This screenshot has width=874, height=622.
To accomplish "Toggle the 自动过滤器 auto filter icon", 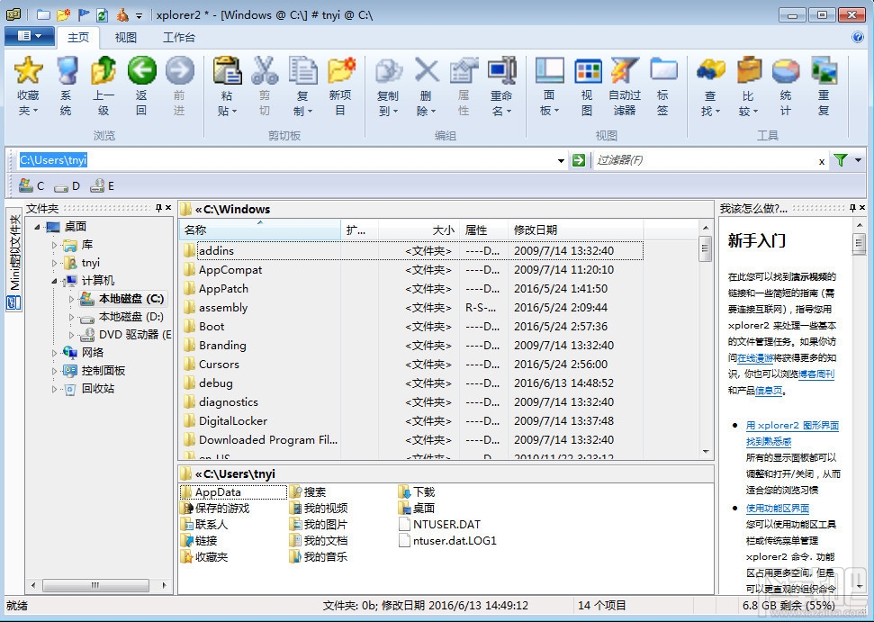I will click(x=625, y=70).
